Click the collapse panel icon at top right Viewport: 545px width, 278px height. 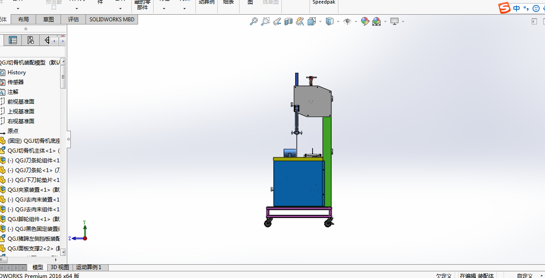[x=534, y=21]
